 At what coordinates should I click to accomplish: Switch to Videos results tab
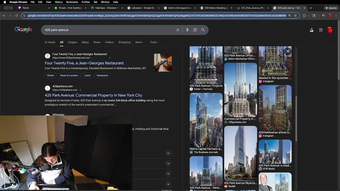tap(109, 42)
